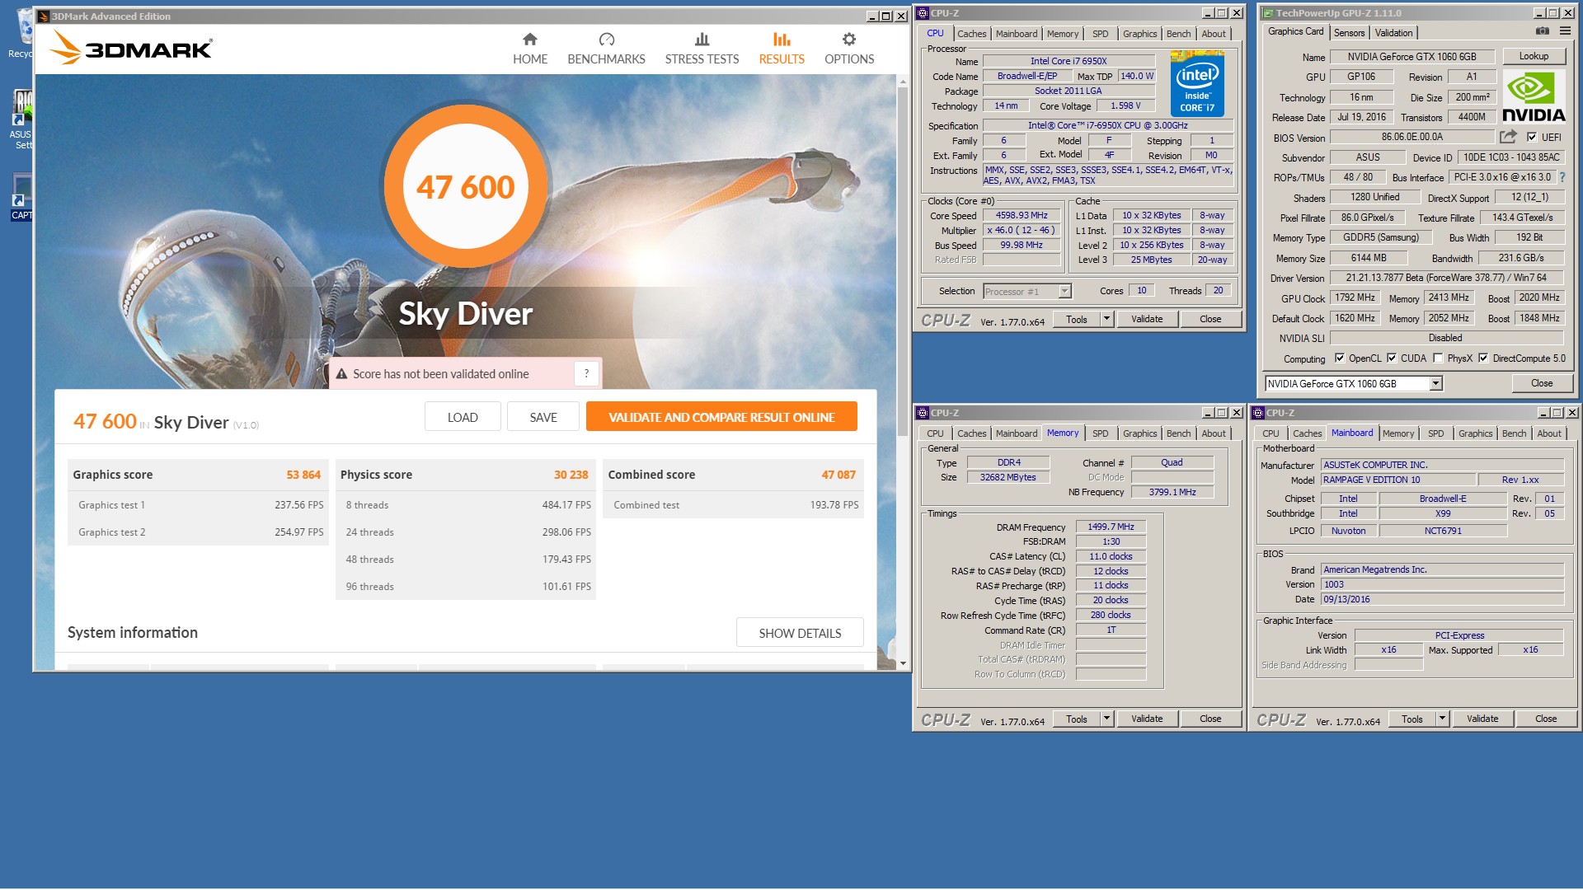Toggle the CUDA checkbox in GPU-Z
Viewport: 1583px width, 890px height.
1392,358
